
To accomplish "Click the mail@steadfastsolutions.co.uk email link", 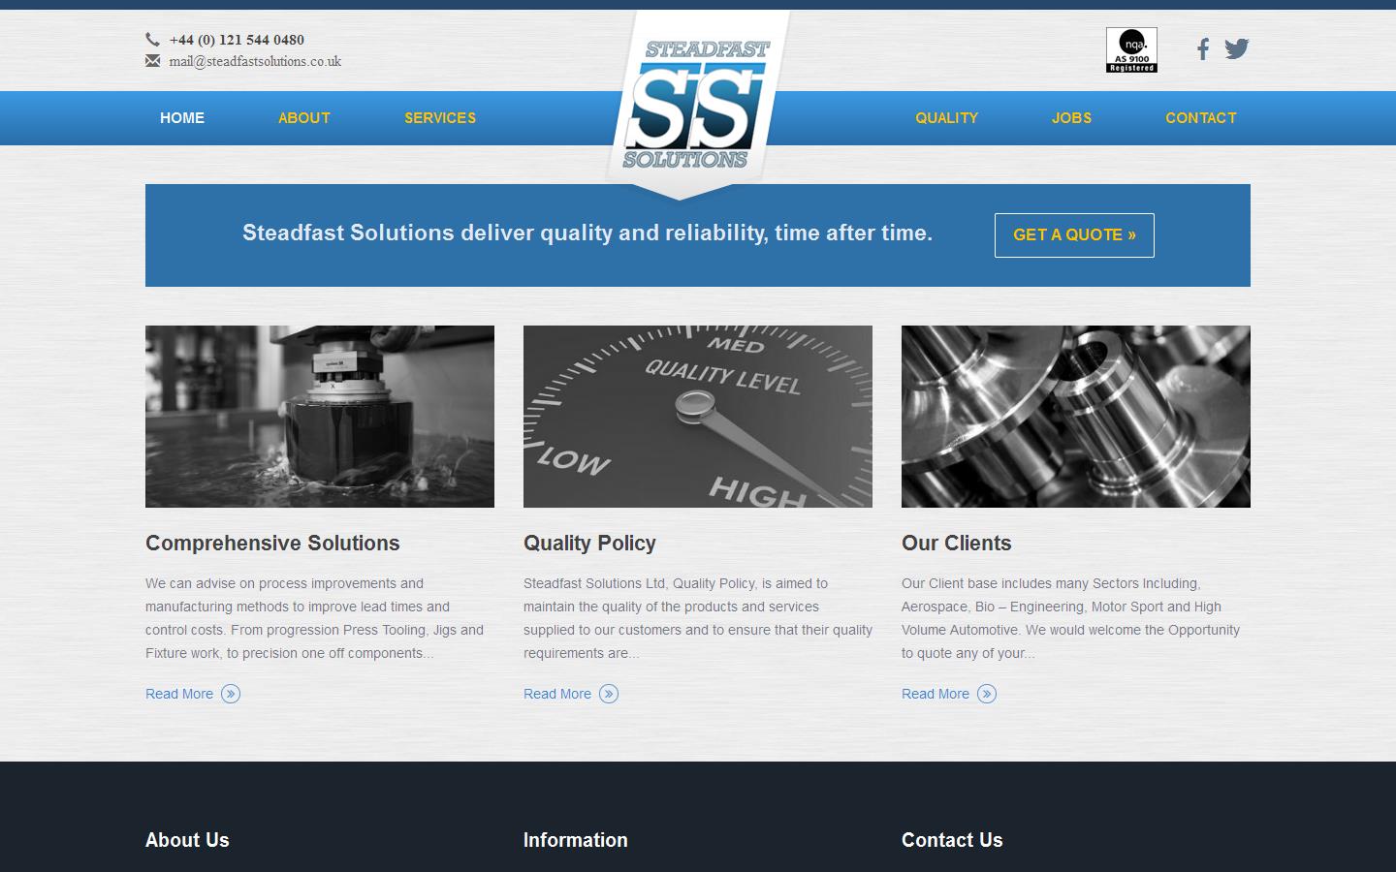I will (x=255, y=60).
